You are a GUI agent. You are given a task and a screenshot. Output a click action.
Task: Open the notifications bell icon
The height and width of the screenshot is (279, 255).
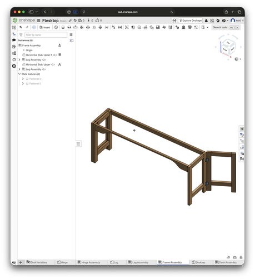tap(206, 21)
